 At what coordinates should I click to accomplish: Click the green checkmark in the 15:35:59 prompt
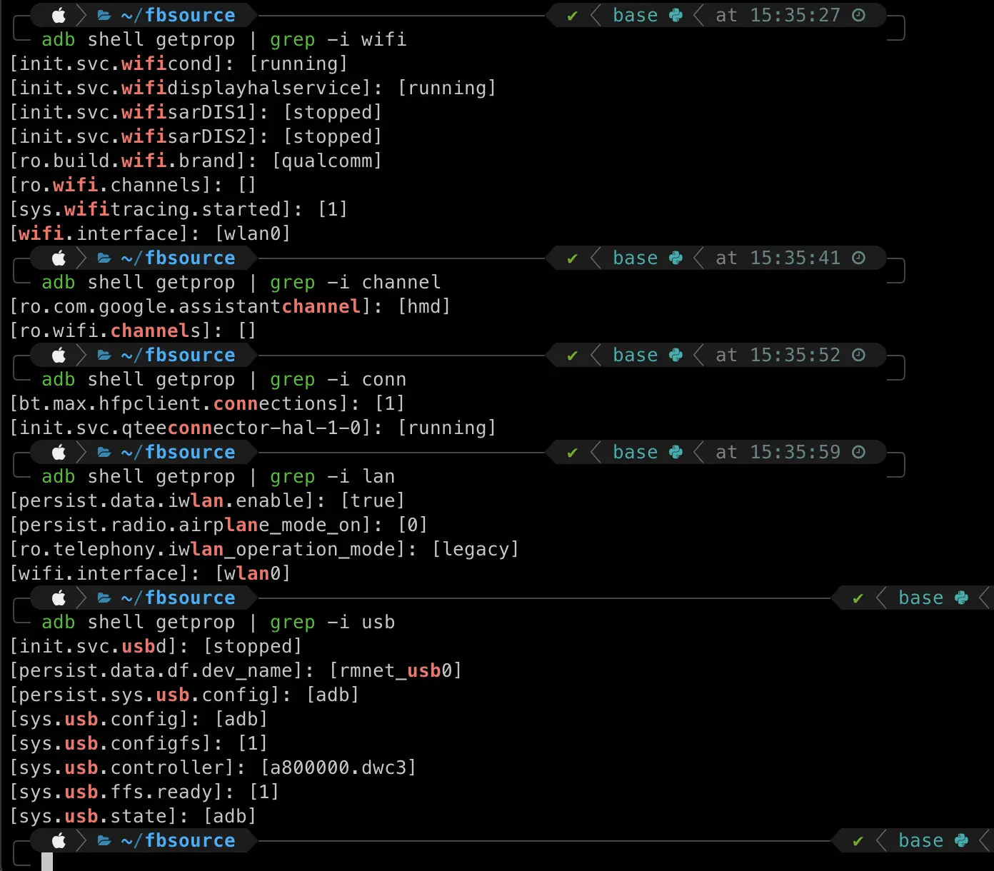point(572,453)
